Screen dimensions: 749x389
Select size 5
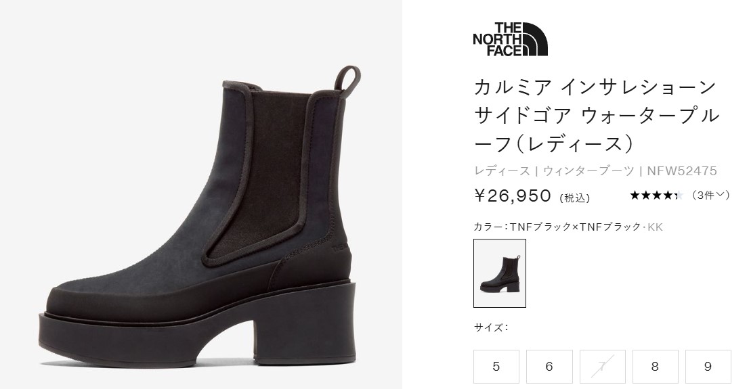point(496,367)
